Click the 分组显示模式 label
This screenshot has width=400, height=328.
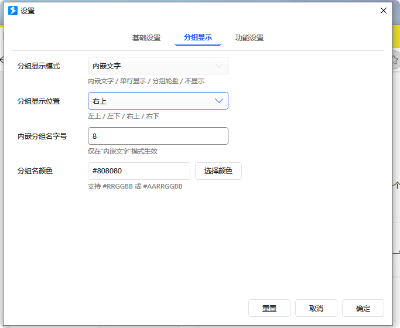tap(39, 66)
